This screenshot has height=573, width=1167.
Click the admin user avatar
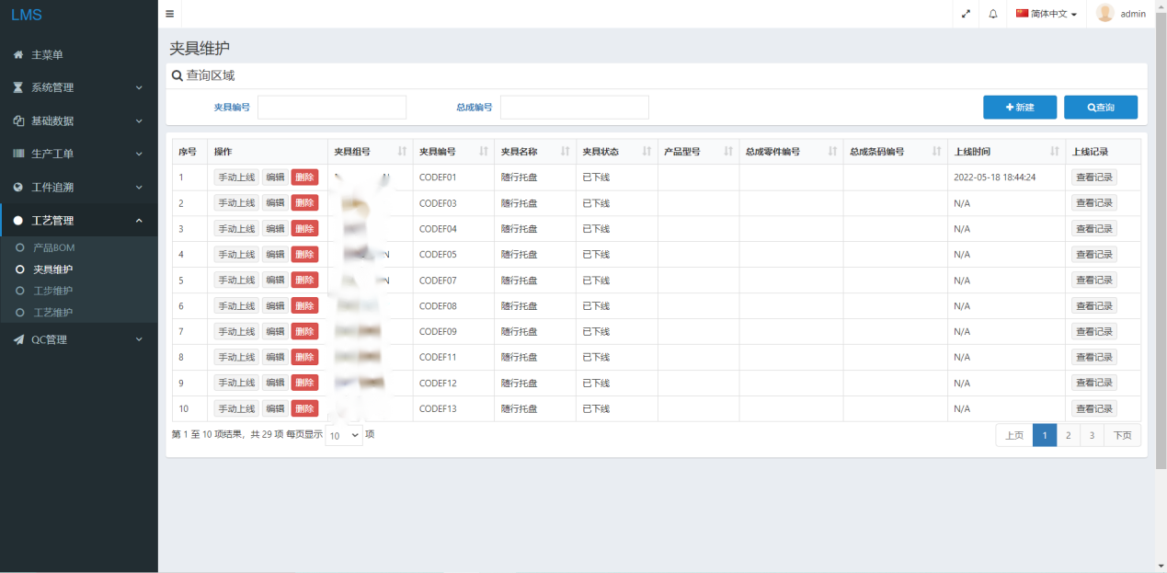coord(1104,14)
